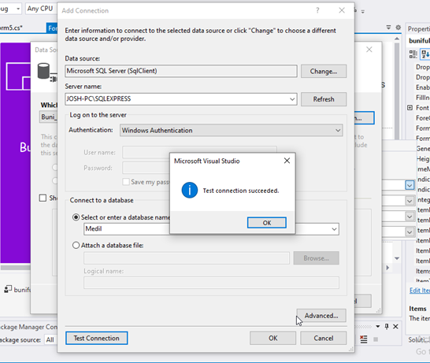Image resolution: width=430 pixels, height=363 pixels.
Task: Pin the Package Manager Console panel
Action: [x=387, y=326]
